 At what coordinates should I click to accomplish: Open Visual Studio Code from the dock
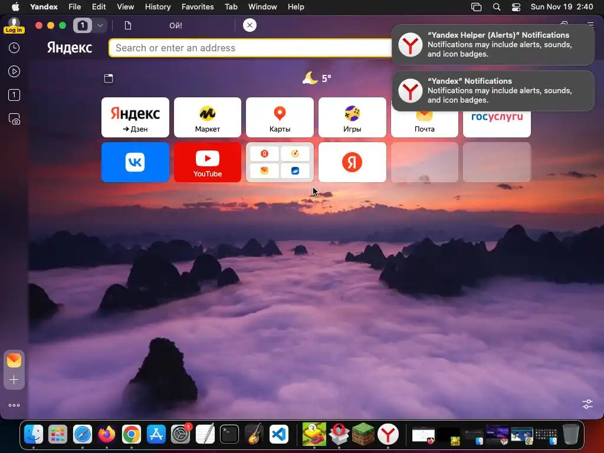coord(279,435)
